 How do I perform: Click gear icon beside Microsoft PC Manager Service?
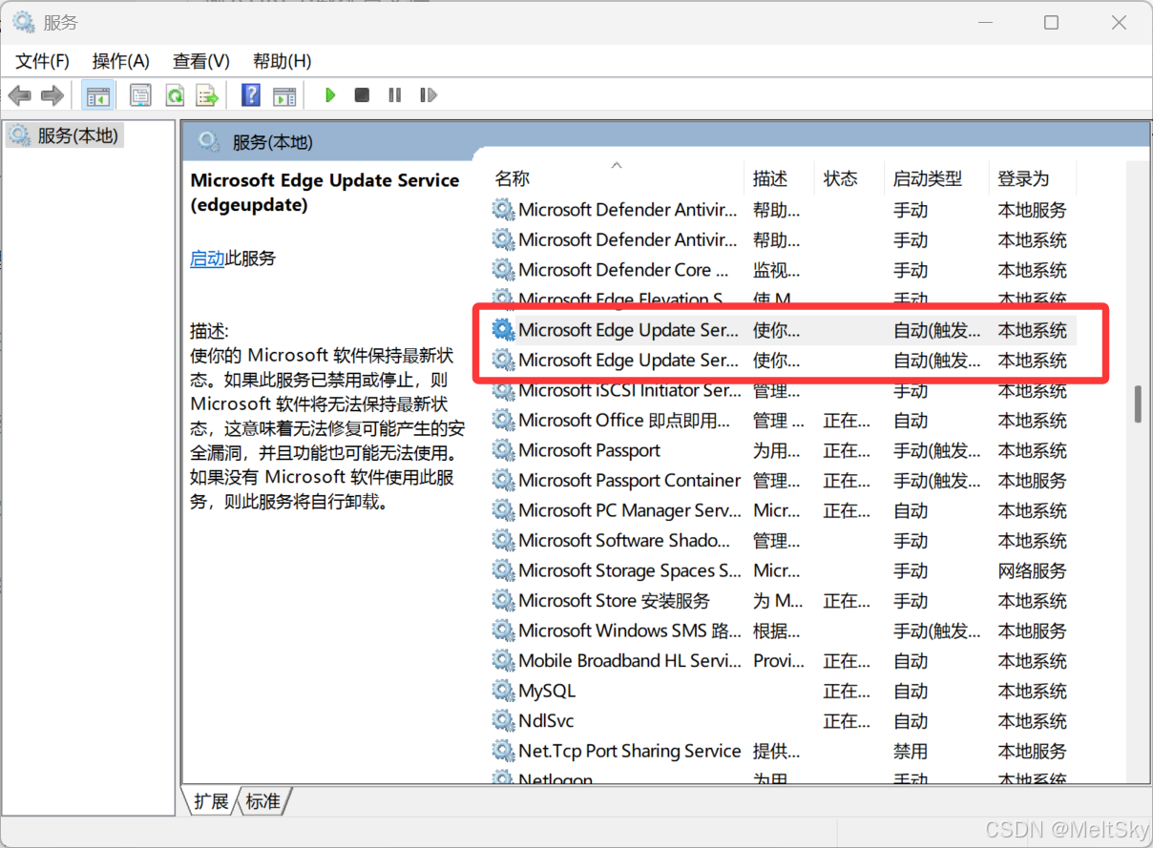[503, 510]
